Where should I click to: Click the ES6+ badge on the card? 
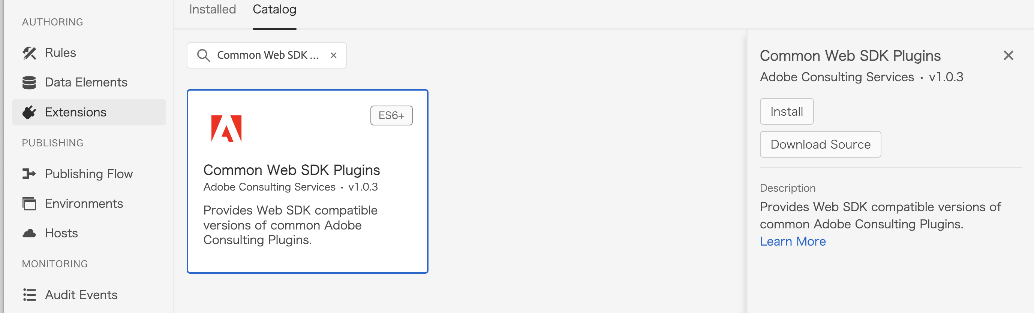[391, 115]
